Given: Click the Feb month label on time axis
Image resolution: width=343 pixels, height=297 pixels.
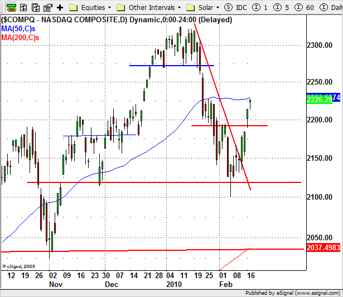Looking at the screenshot, I should click(x=226, y=284).
